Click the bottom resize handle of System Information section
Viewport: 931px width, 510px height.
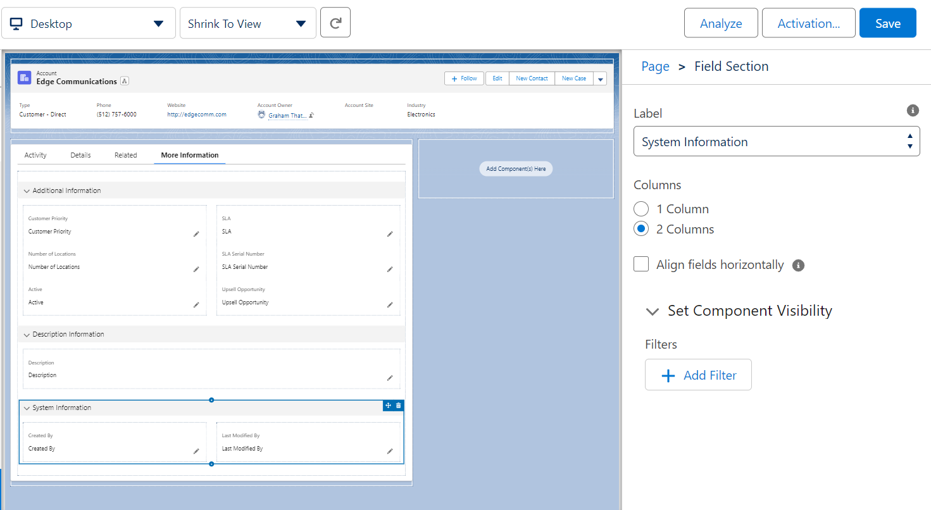point(211,464)
